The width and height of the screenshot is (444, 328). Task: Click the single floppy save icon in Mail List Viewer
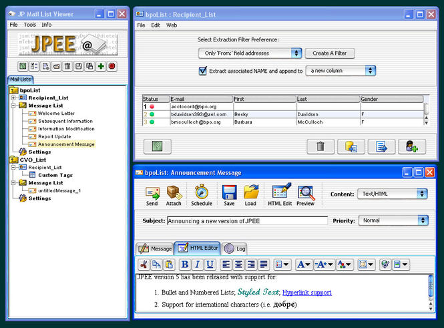pyautogui.click(x=78, y=66)
